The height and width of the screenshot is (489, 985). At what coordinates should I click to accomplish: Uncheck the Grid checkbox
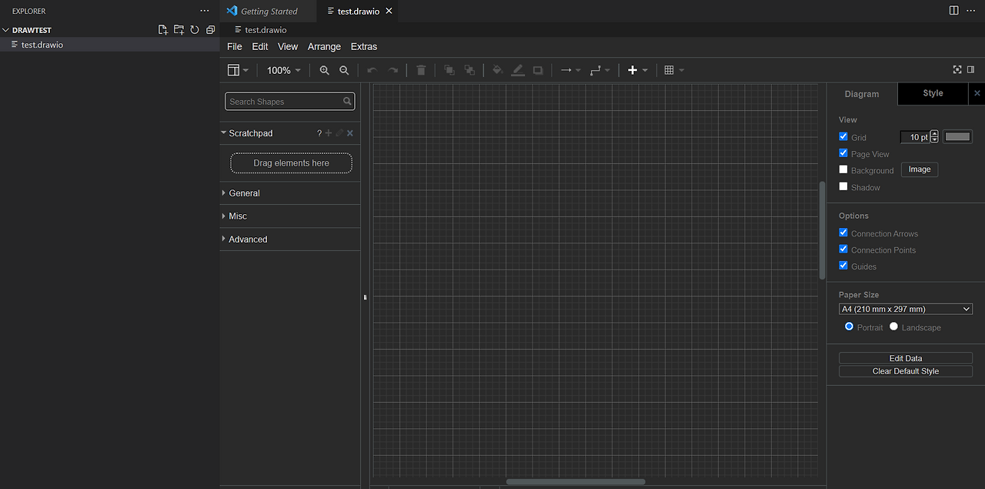(x=843, y=137)
